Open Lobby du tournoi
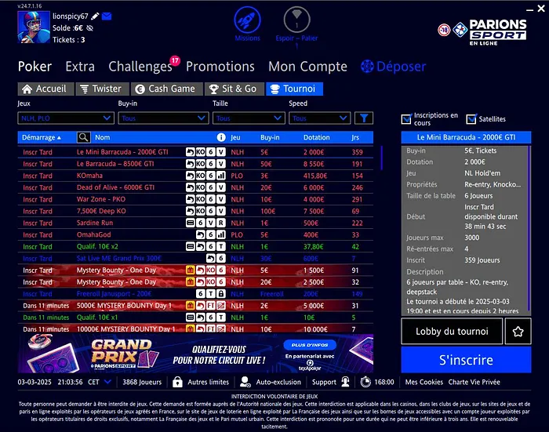Screen dimensions: 549x432 [452, 331]
